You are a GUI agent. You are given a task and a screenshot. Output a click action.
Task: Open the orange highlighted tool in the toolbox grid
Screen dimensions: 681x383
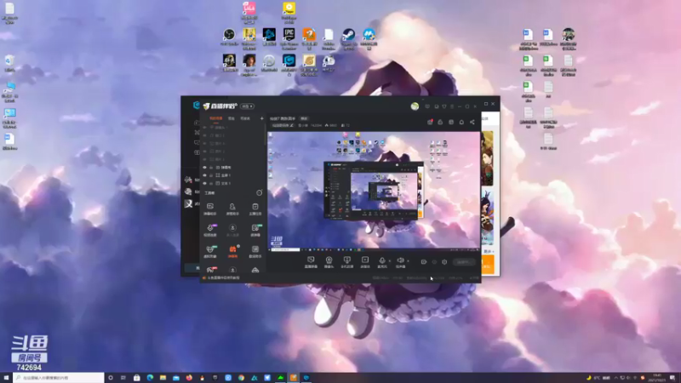click(x=232, y=250)
